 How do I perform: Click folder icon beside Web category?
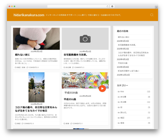click(x=119, y=92)
